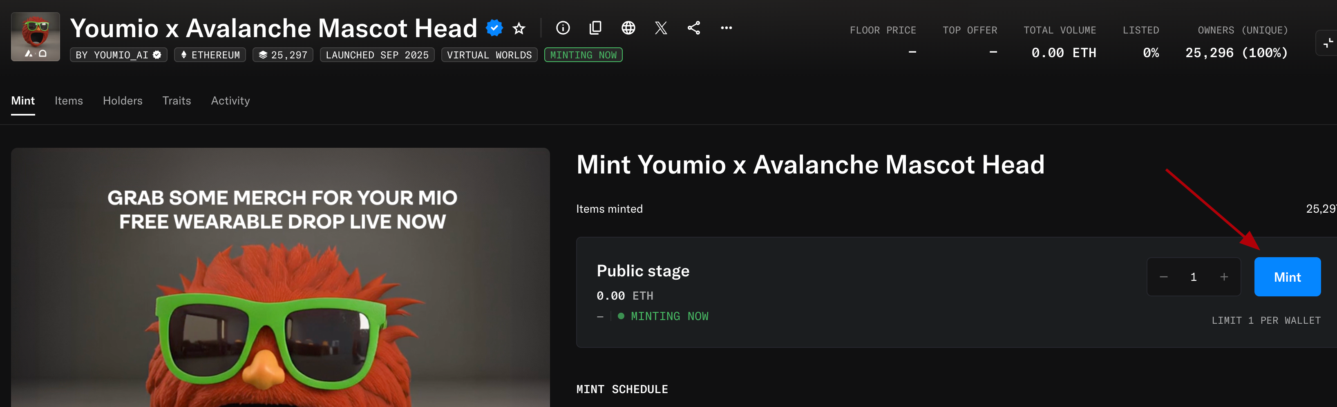Increase mint quantity with plus button
The width and height of the screenshot is (1337, 407).
click(1224, 277)
